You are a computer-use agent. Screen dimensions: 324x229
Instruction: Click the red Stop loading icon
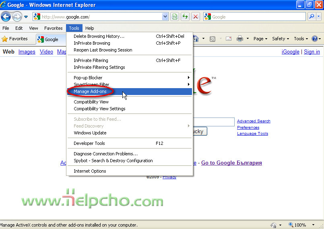tap(196, 17)
